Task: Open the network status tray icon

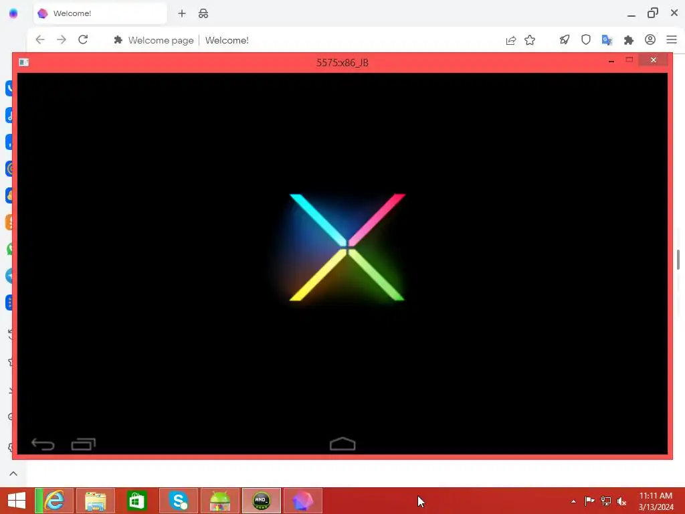Action: (x=606, y=501)
